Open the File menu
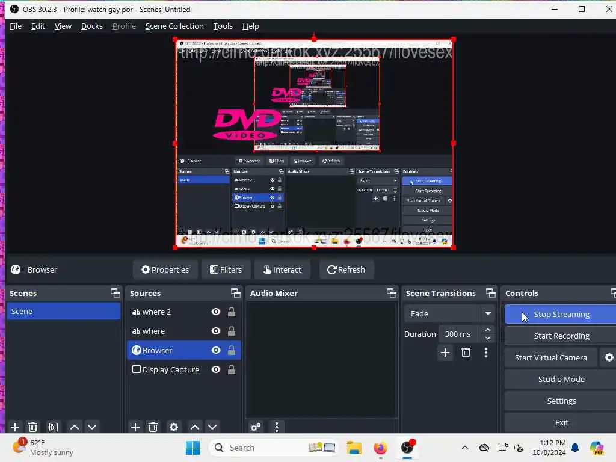This screenshot has height=462, width=616. point(15,26)
